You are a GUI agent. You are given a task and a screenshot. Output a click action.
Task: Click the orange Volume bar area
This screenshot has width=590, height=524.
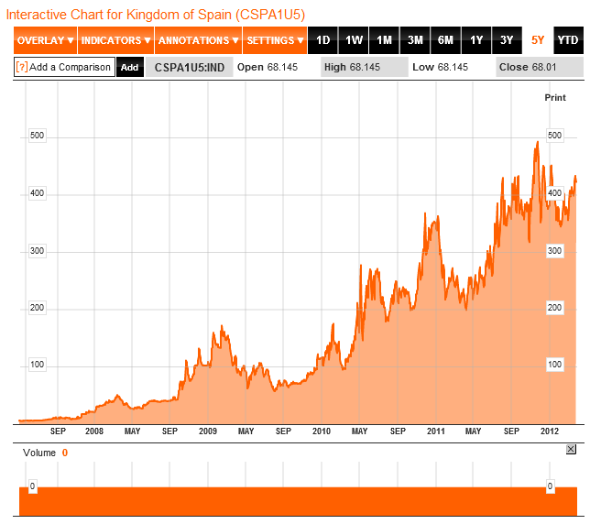point(293,500)
